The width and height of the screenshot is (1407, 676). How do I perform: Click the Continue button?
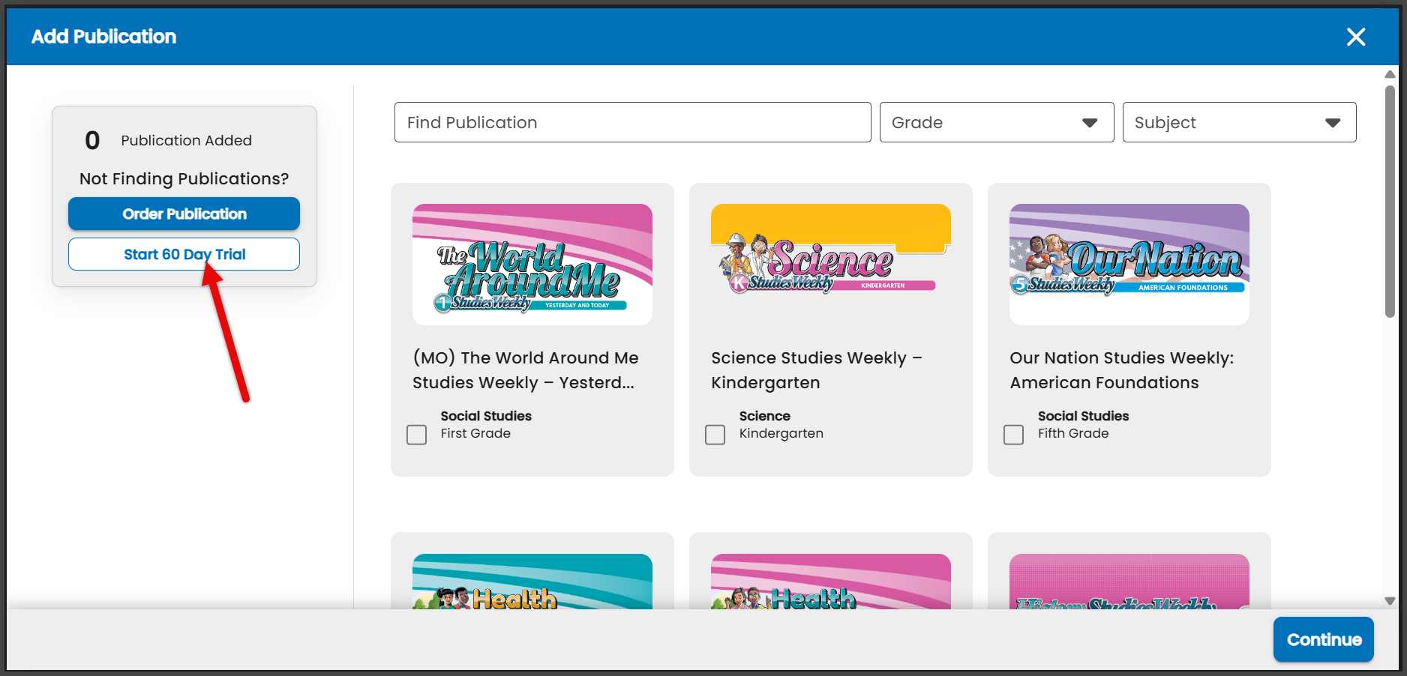[x=1324, y=639]
